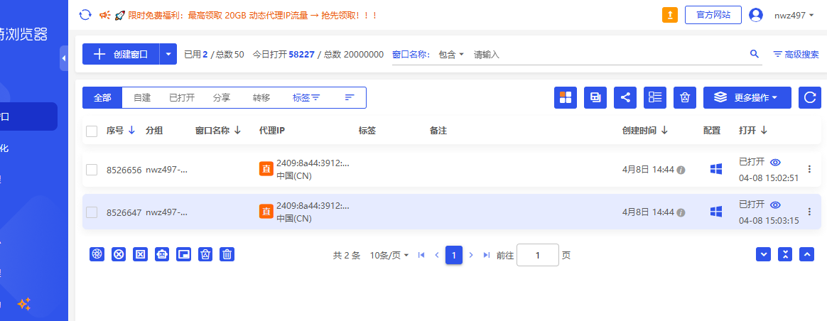Check the box for row 8526647
Screen dimensions: 827x321
coord(92,212)
